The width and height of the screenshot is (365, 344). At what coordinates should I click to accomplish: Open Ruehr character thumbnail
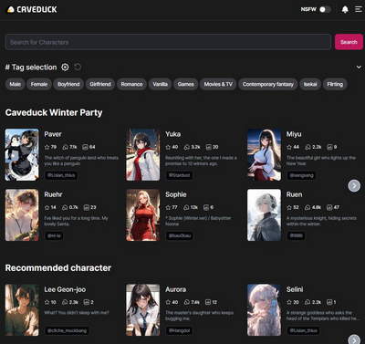[22, 215]
